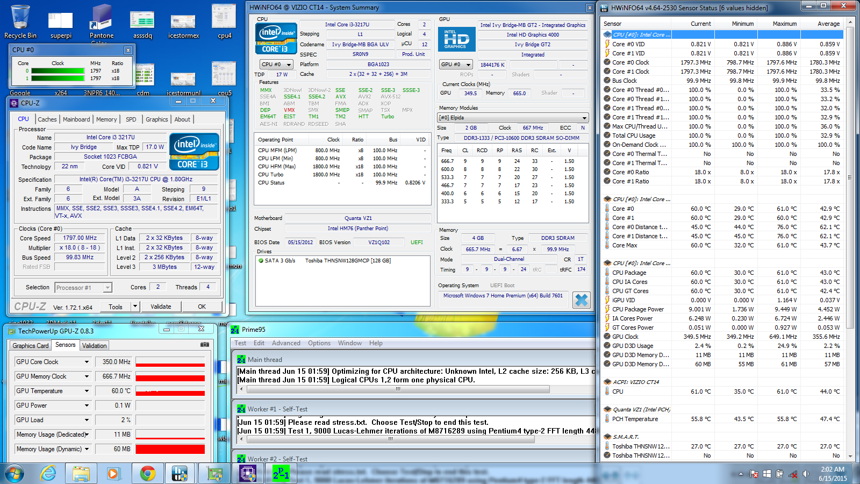
Task: Open the Action Center flag icon
Action: click(x=754, y=474)
